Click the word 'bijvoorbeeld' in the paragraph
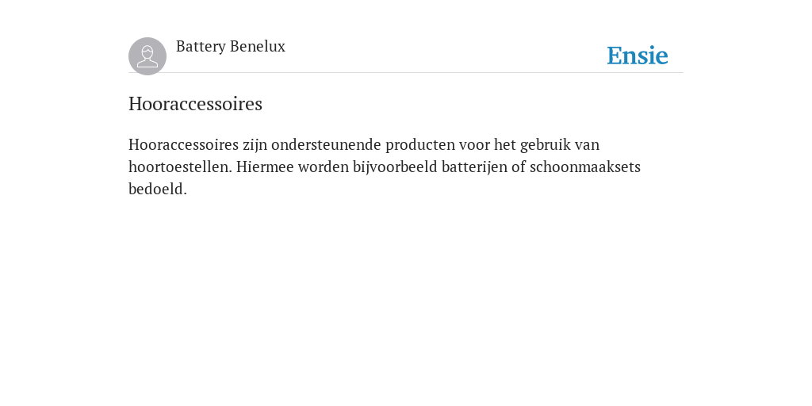Viewport: 812px width, 406px height. [x=395, y=168]
